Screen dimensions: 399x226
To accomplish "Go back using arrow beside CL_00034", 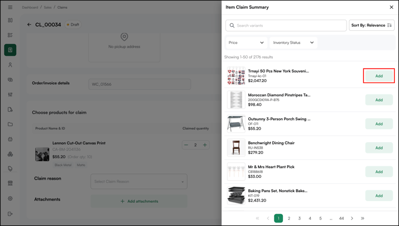I will click(29, 24).
